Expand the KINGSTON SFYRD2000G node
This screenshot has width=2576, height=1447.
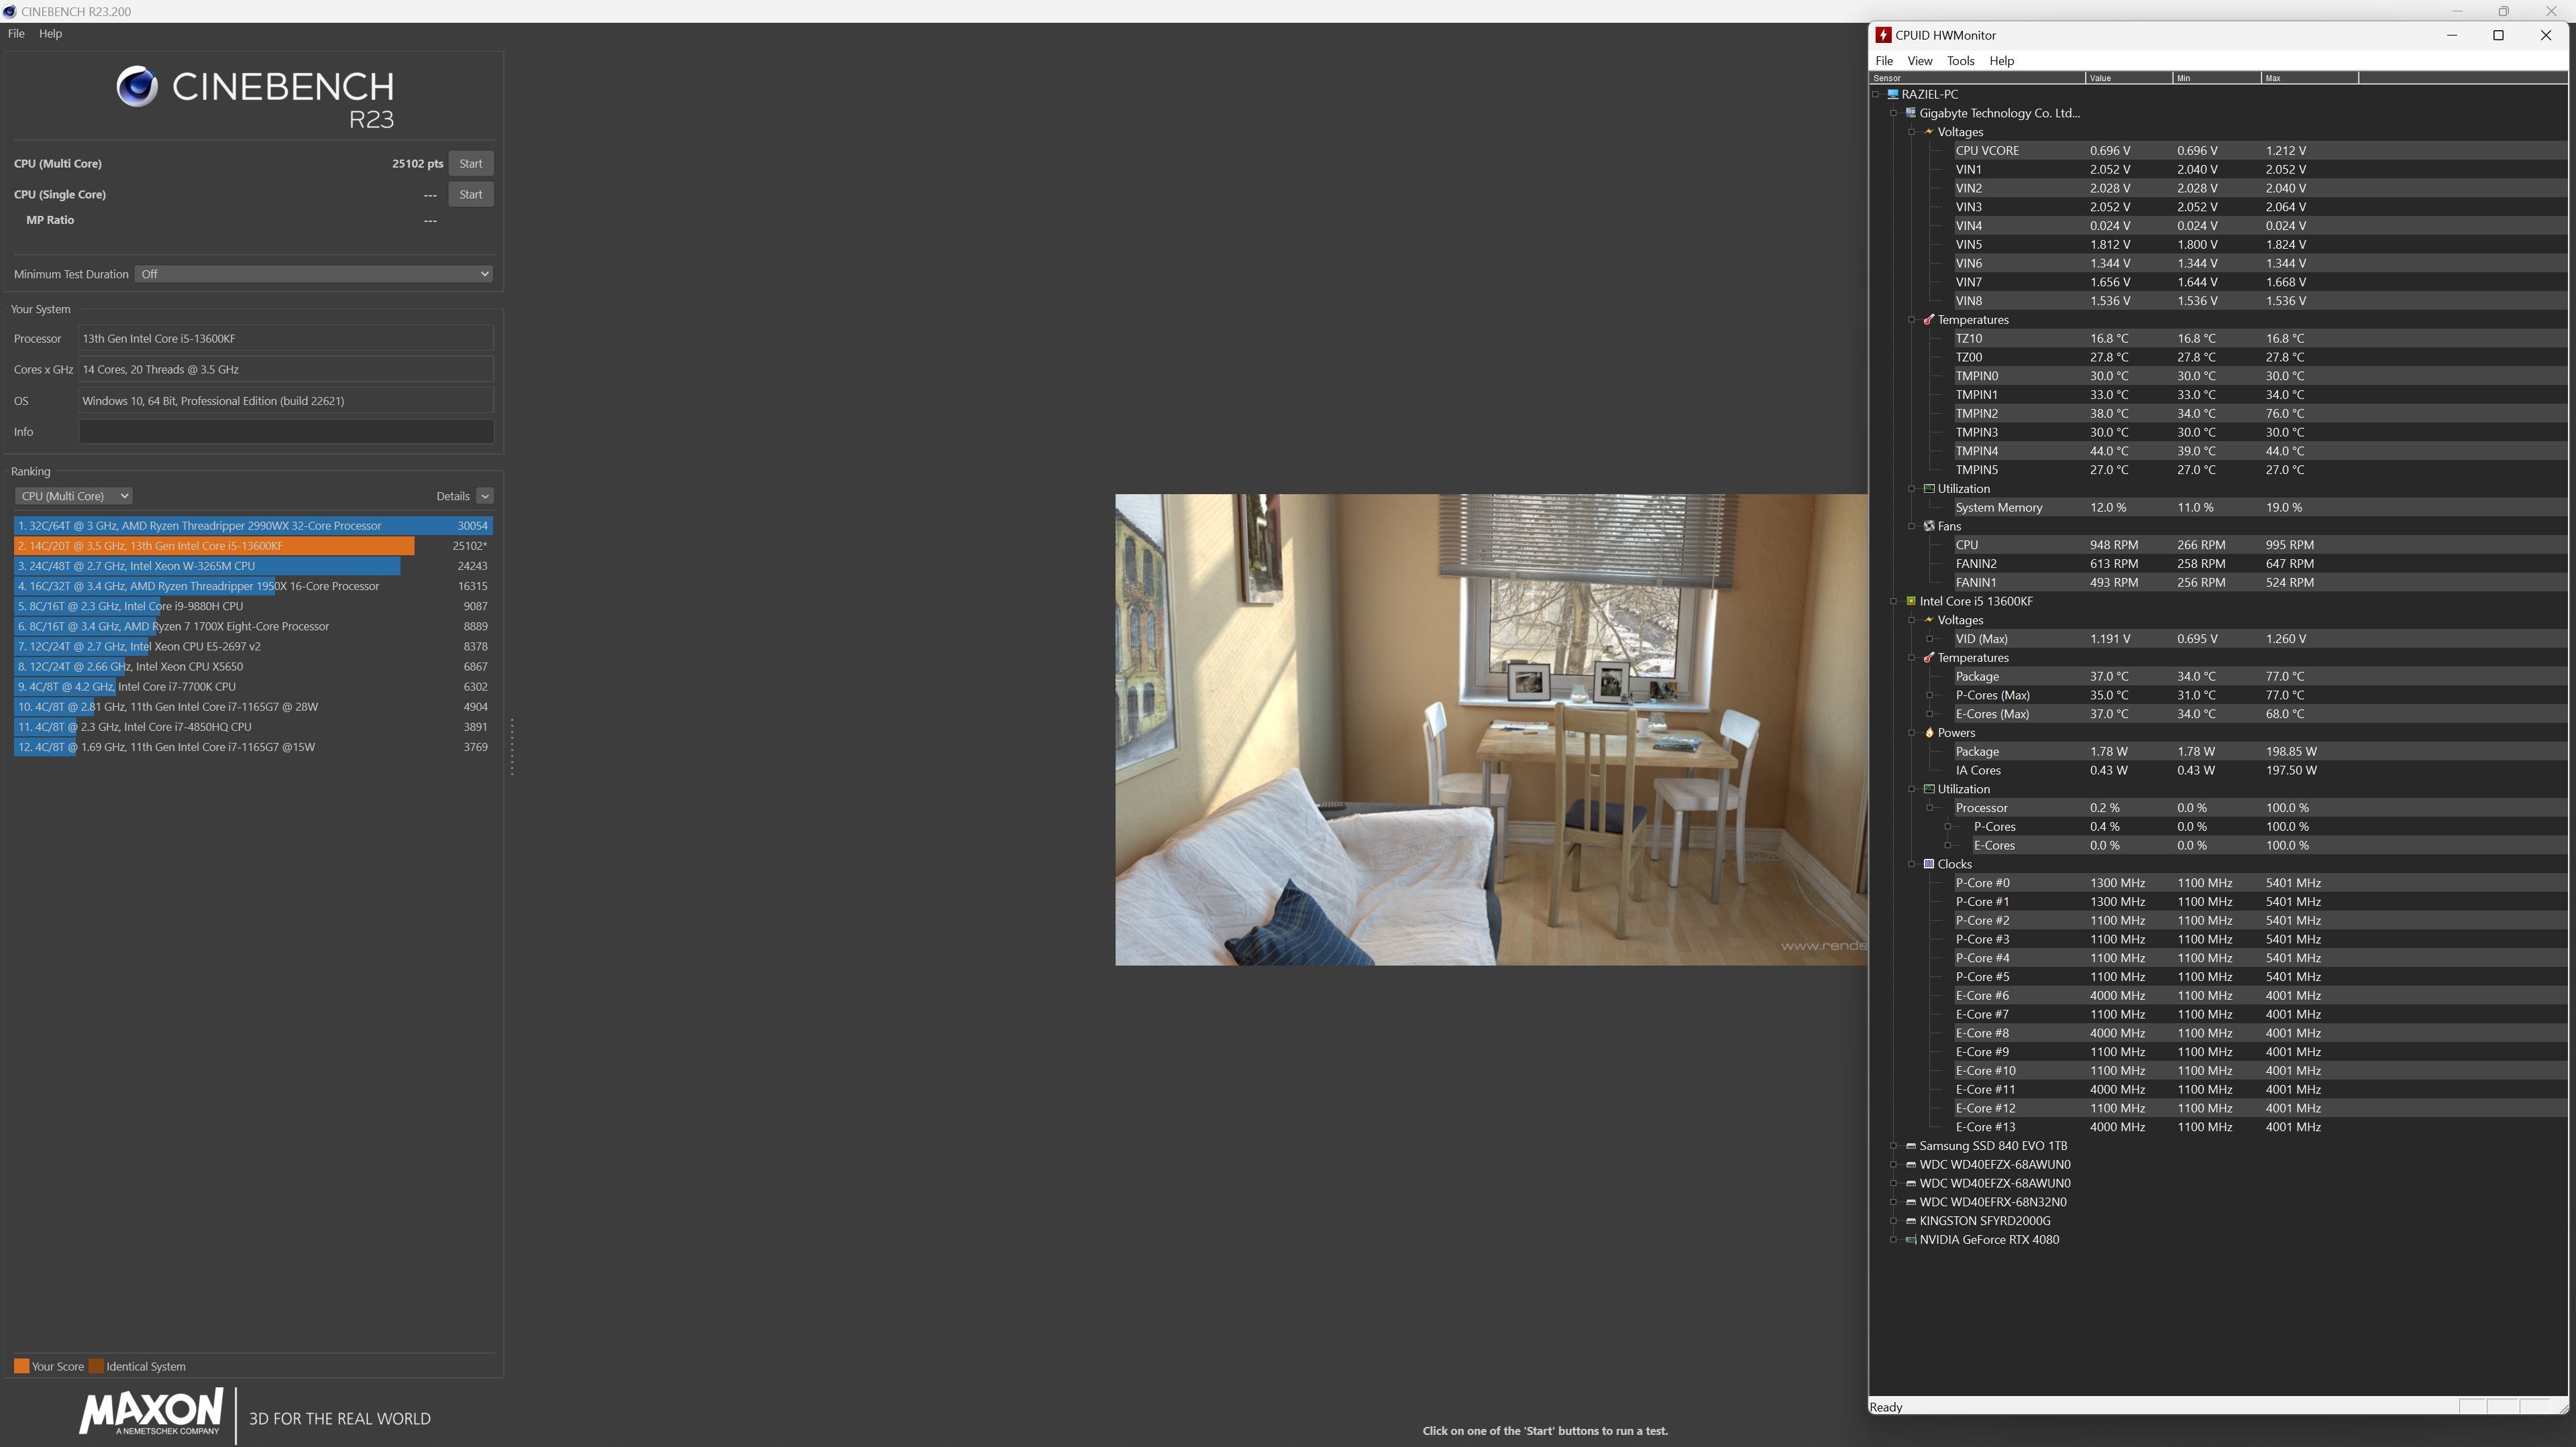pos(1894,1221)
